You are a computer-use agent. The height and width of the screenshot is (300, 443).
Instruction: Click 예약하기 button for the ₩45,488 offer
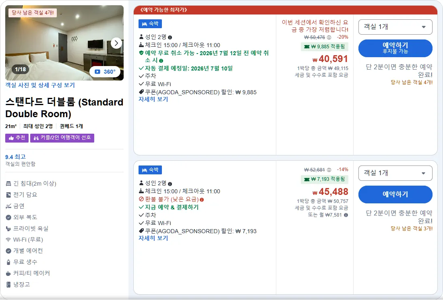pyautogui.click(x=395, y=194)
